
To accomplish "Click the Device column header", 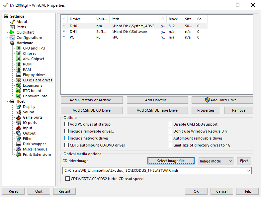I will (x=81, y=19).
